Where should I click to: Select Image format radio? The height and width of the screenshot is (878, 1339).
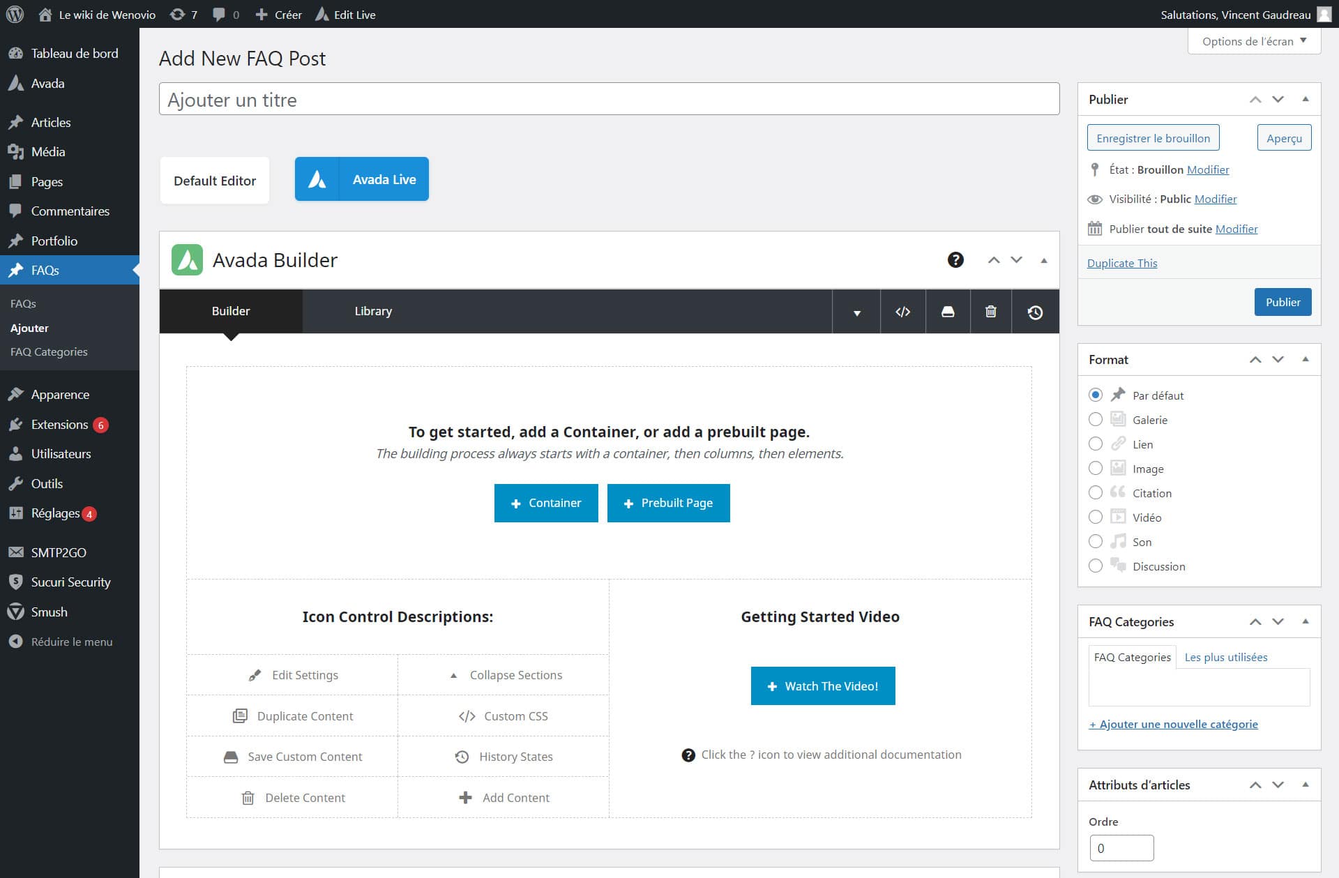pyautogui.click(x=1096, y=468)
